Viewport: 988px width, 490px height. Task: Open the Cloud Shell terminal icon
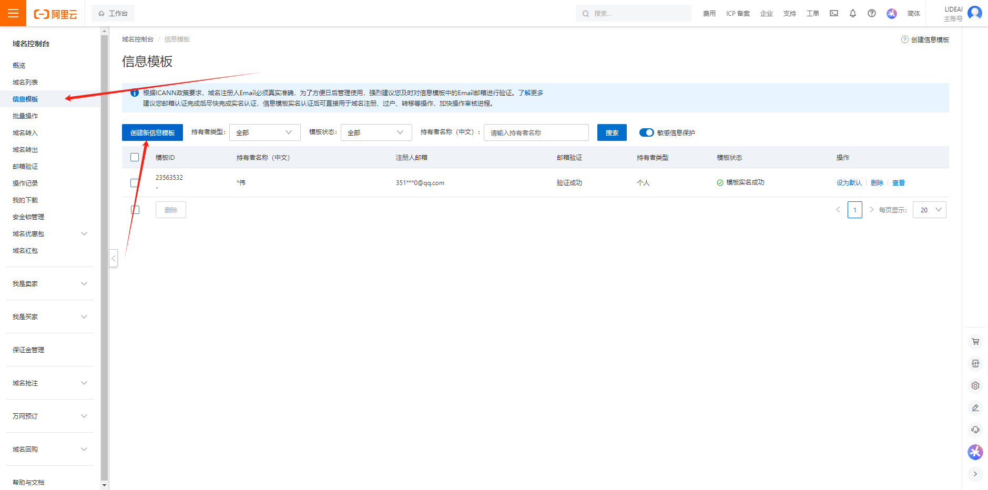click(834, 14)
